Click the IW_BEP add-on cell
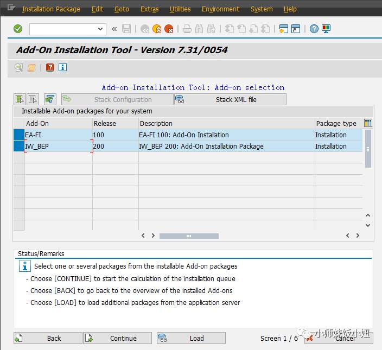This screenshot has width=382, height=350. (x=58, y=146)
